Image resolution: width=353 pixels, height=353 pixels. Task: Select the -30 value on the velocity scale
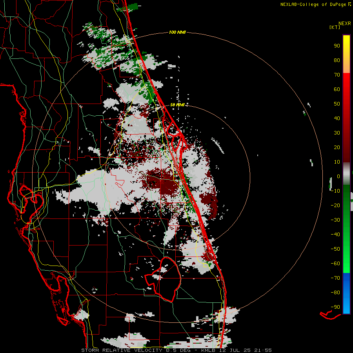tap(335, 220)
